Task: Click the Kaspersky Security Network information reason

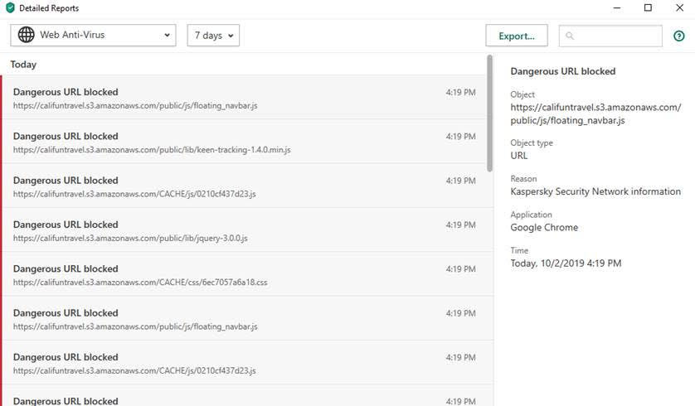Action: [x=595, y=191]
